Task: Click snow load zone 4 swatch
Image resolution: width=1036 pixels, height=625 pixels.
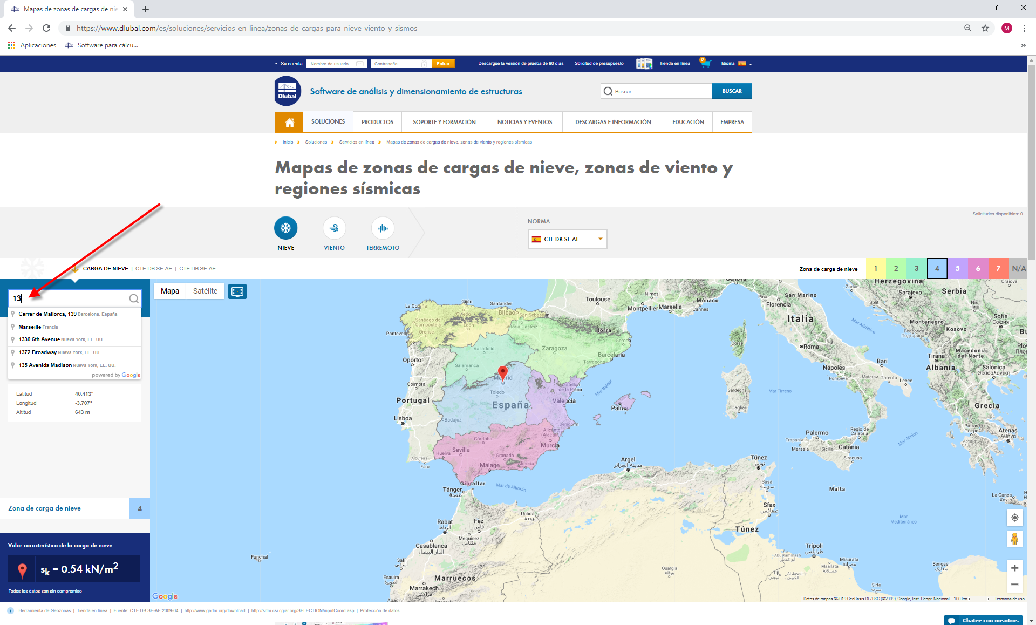Action: [937, 268]
